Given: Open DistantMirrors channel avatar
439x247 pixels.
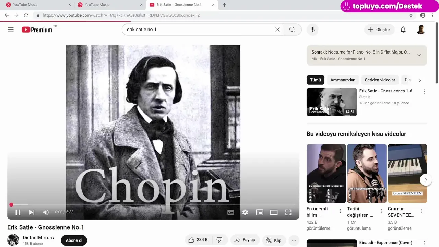Looking at the screenshot, I should pyautogui.click(x=13, y=240).
